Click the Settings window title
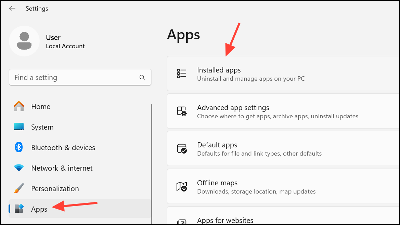 [x=37, y=9]
